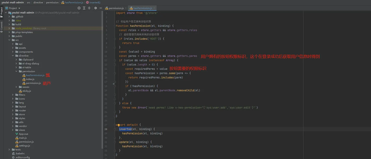This screenshot has width=371, height=159.
Task: Collapse the youlai-mall-admin root node
Action: pos(6,12)
